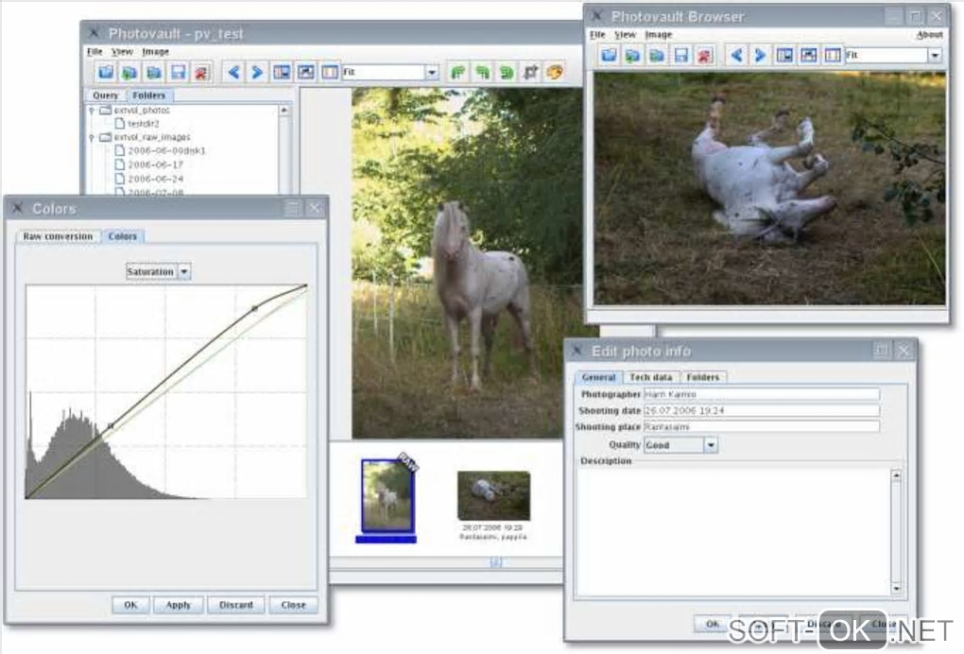Click the red X delete icon in main toolbar
Viewport: 964px width, 654px height.
click(201, 73)
